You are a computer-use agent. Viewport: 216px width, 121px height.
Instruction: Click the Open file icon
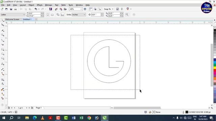coord(6,9)
